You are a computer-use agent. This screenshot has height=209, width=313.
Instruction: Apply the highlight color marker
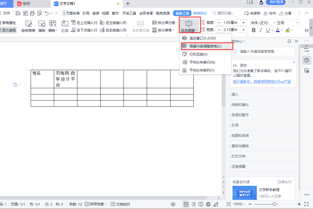(288, 30)
